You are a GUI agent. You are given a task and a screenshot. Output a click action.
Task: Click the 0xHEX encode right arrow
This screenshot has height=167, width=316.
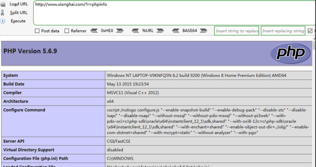pyautogui.click(x=119, y=31)
